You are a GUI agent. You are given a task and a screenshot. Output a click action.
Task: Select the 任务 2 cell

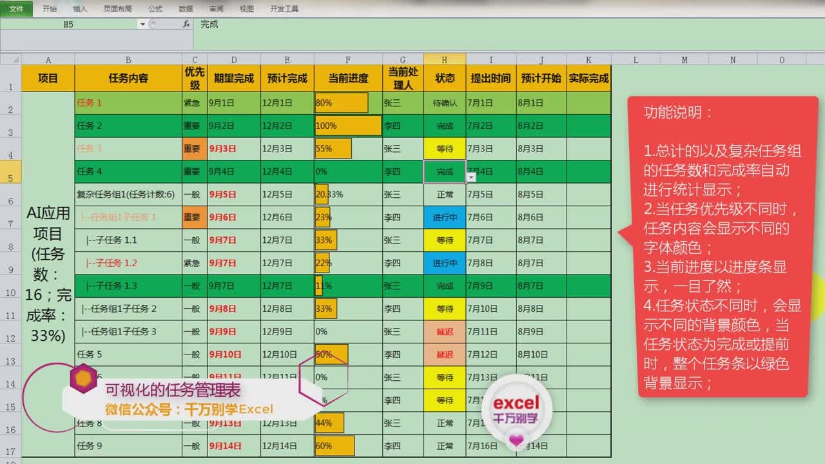pyautogui.click(x=128, y=126)
